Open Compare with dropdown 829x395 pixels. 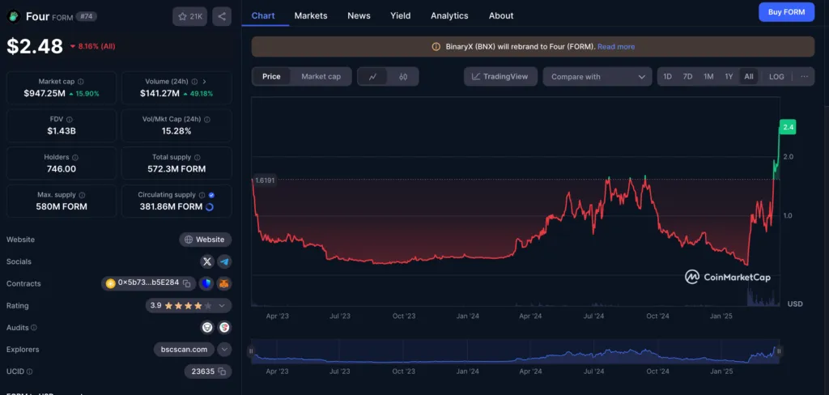click(597, 77)
